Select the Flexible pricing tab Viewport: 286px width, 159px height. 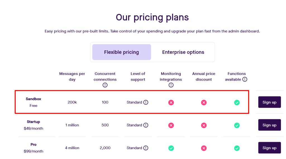click(x=121, y=52)
